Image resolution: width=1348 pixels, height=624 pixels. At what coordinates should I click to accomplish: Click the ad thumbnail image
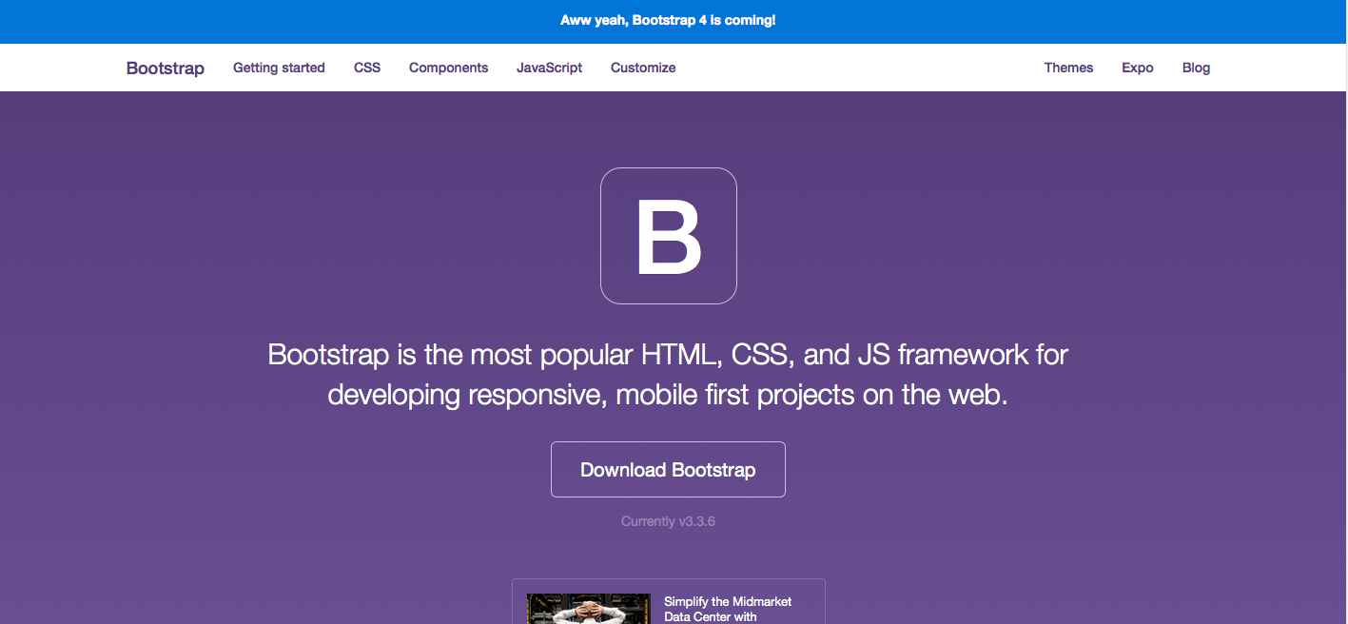click(589, 609)
